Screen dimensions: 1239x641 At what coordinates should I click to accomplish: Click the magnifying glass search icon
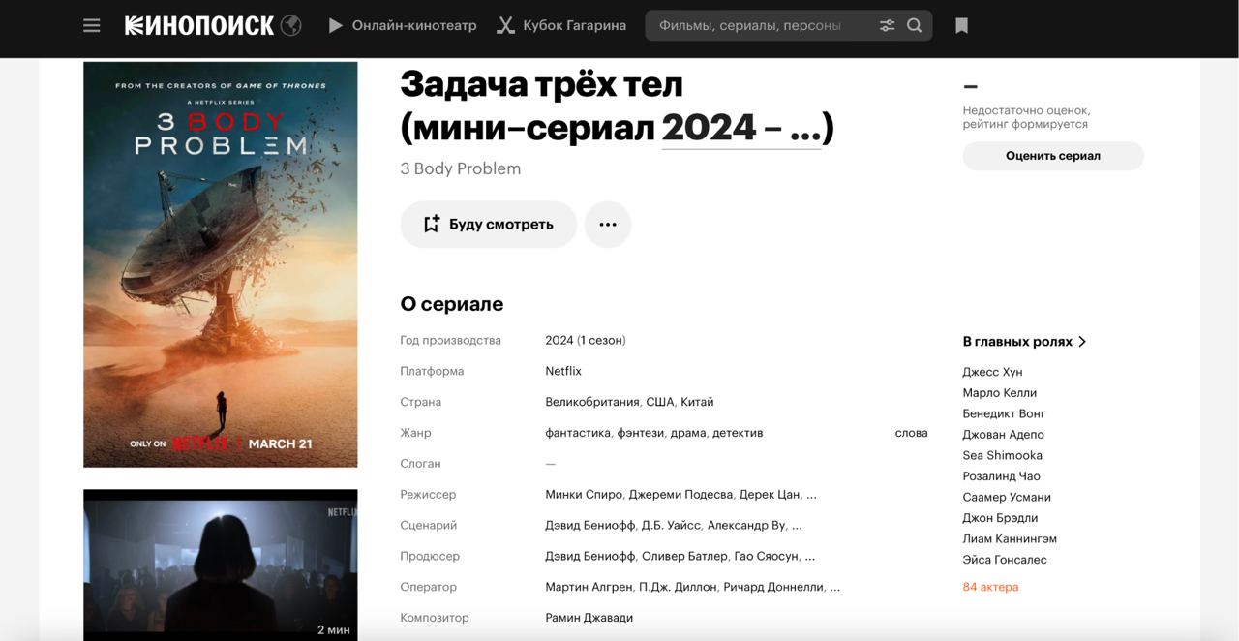coord(915,26)
